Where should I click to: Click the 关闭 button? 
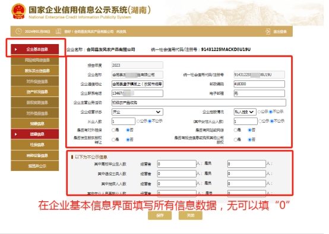pyautogui.click(x=191, y=216)
